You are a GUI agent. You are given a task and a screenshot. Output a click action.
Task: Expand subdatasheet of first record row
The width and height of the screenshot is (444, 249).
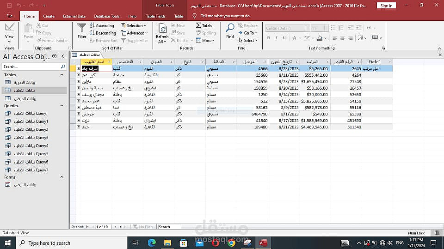[x=79, y=68]
